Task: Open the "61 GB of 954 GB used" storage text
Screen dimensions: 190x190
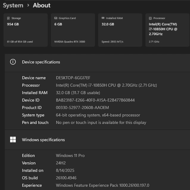Action: (x=20, y=42)
